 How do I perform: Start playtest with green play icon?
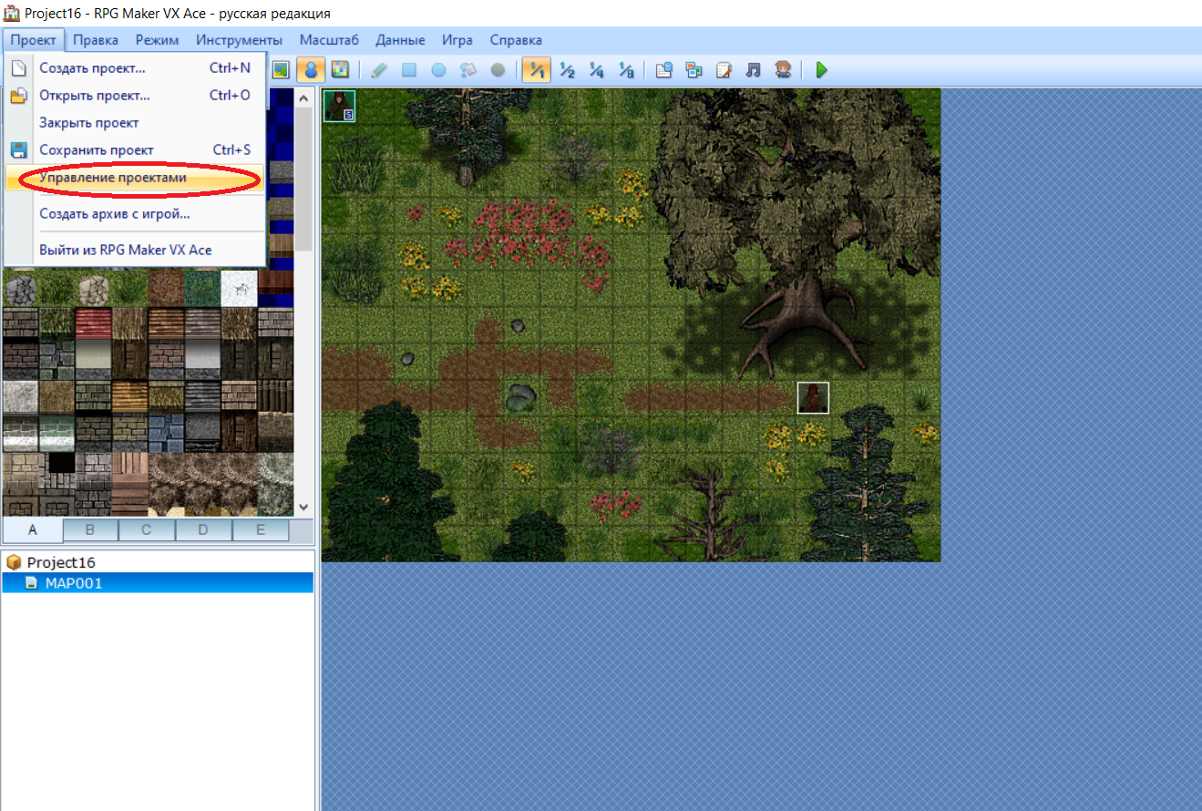pos(821,69)
